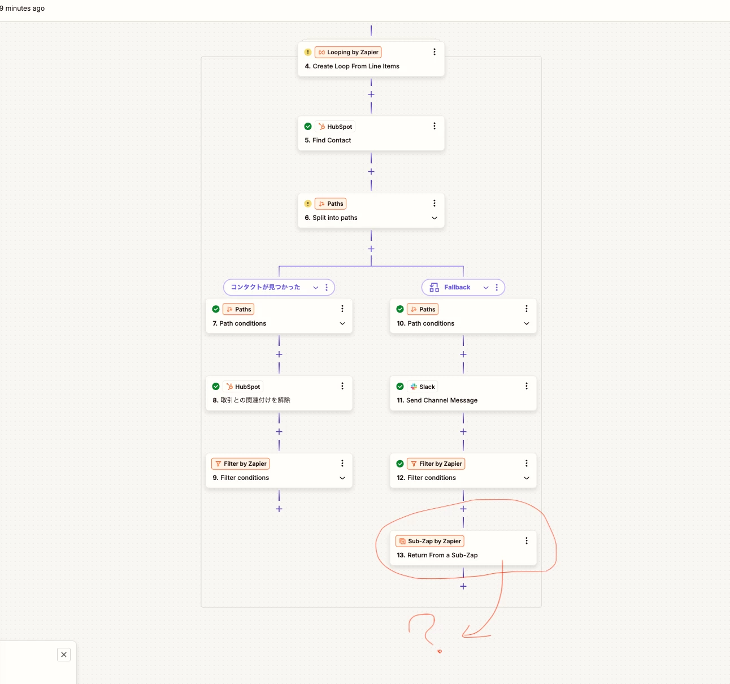
Task: Open options menu for Create Loop From Line Items step
Action: [434, 52]
